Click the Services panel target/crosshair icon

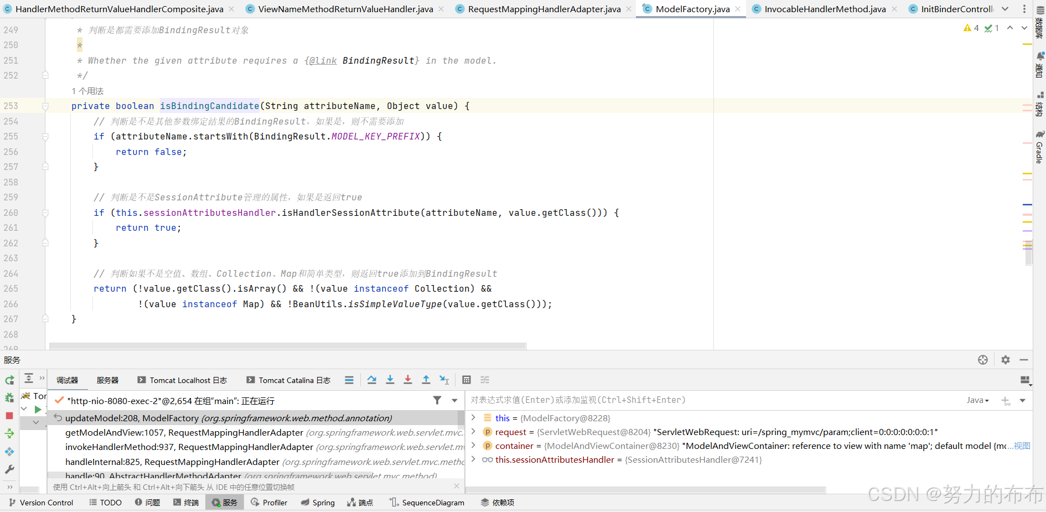[983, 360]
